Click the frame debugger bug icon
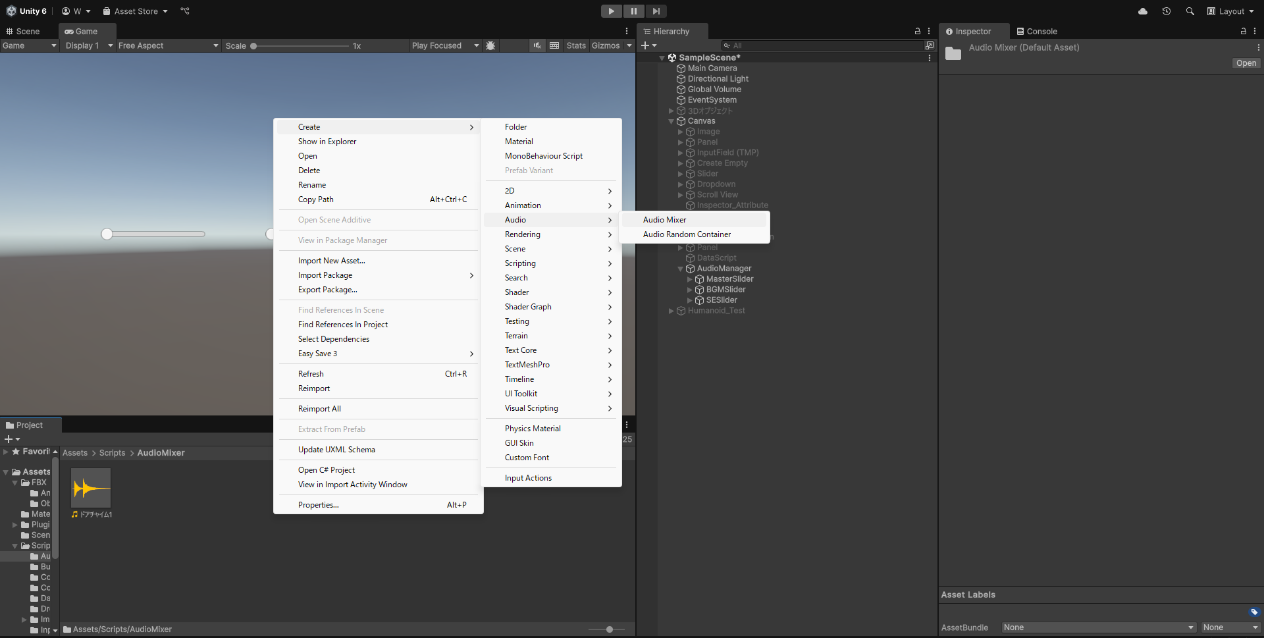Image resolution: width=1264 pixels, height=638 pixels. click(490, 45)
